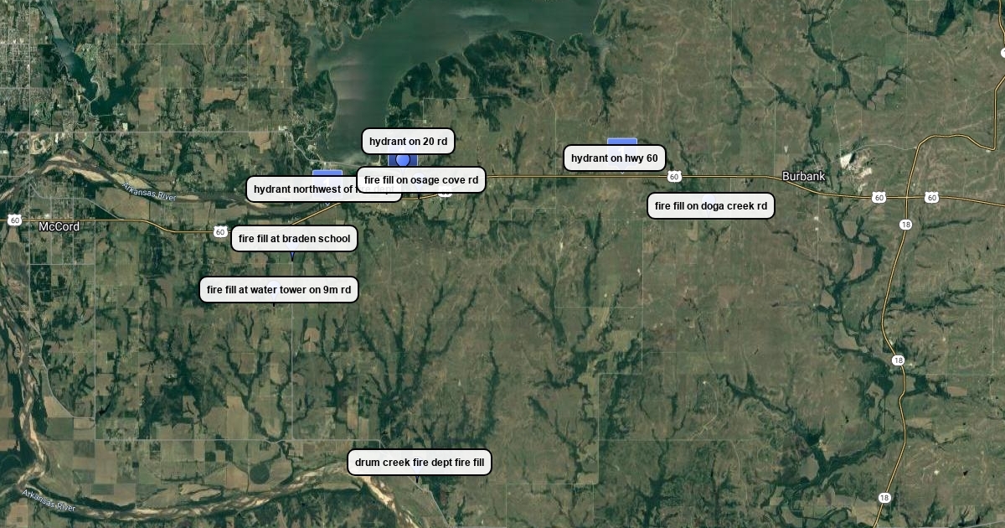This screenshot has width=1005, height=528.
Task: Open the 'fire fill on osage cove rd' label
Action: point(421,180)
